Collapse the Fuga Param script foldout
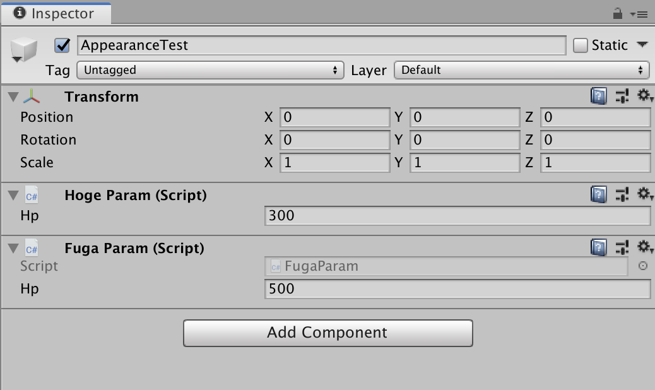 click(13, 249)
